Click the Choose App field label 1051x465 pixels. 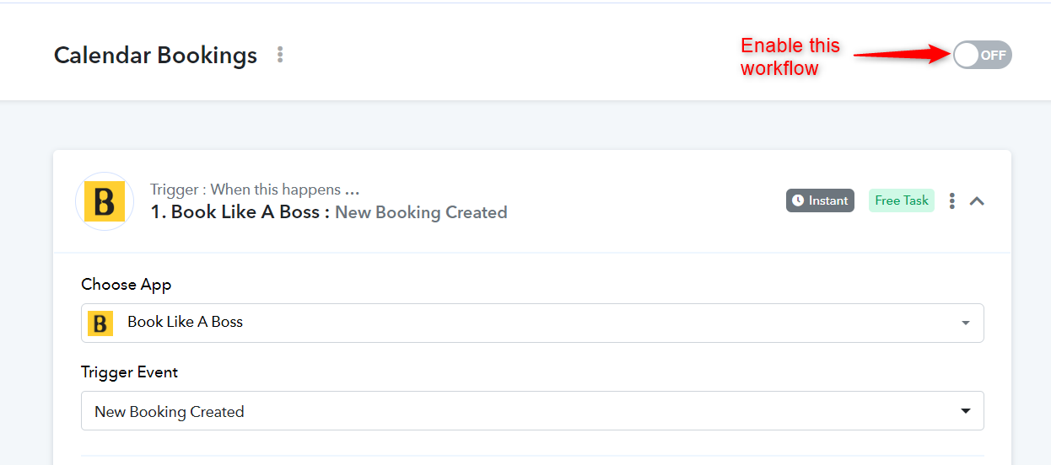(x=126, y=285)
